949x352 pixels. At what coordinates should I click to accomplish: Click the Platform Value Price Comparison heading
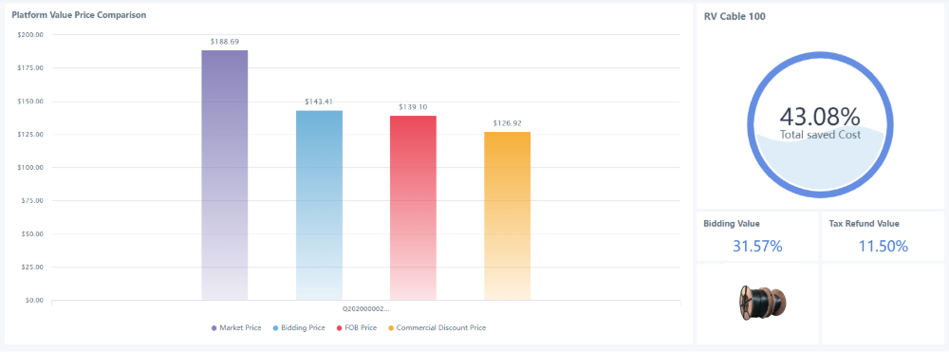click(79, 15)
